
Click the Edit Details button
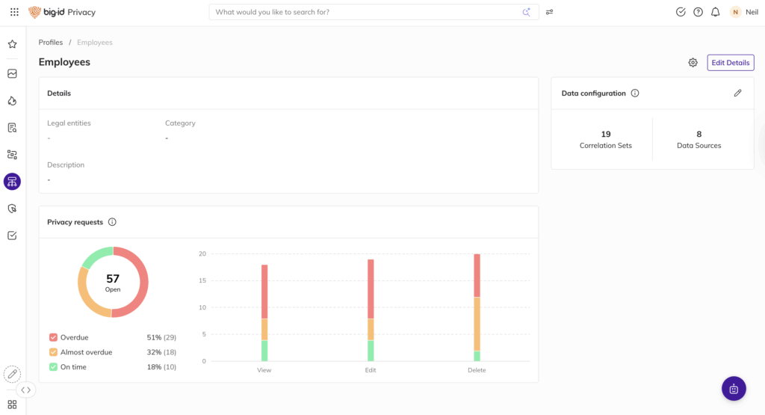pyautogui.click(x=730, y=63)
